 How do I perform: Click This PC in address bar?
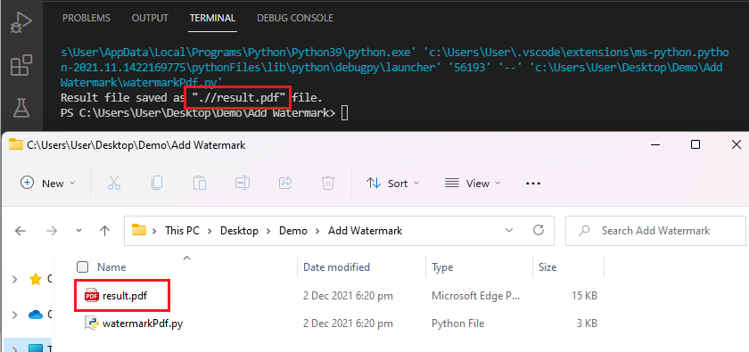point(182,231)
